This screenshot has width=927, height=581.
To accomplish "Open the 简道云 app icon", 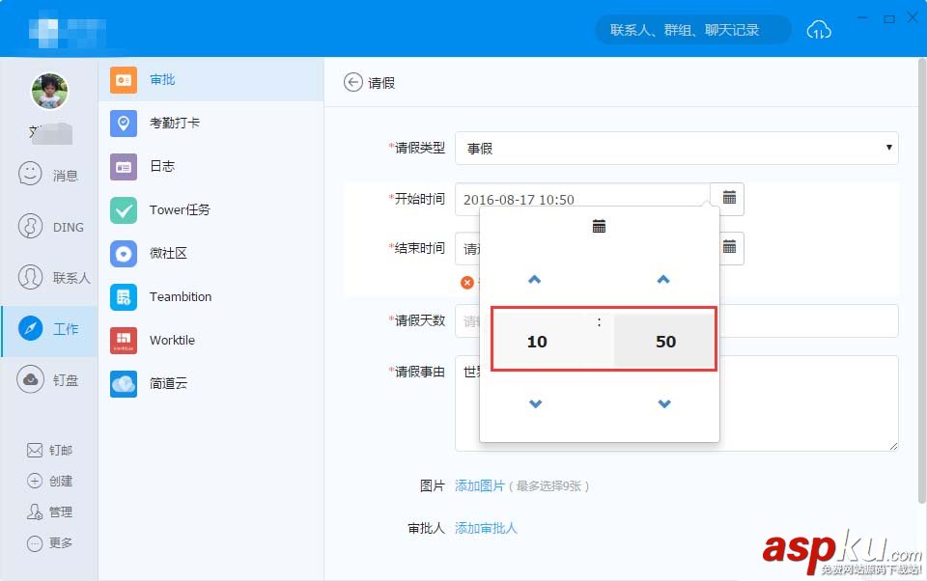I will (124, 383).
